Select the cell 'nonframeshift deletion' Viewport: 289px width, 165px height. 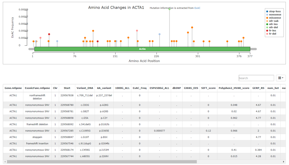pos(37,97)
